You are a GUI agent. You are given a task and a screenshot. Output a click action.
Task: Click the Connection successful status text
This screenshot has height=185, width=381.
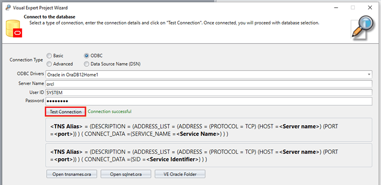[110, 111]
